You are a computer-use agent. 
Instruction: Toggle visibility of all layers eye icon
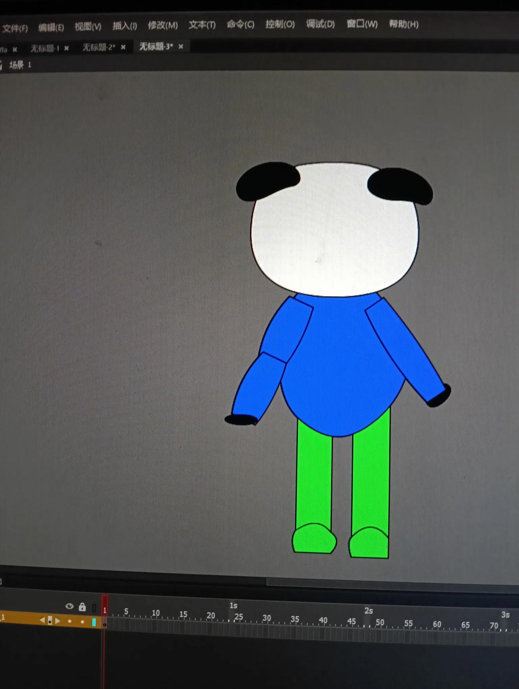click(69, 607)
